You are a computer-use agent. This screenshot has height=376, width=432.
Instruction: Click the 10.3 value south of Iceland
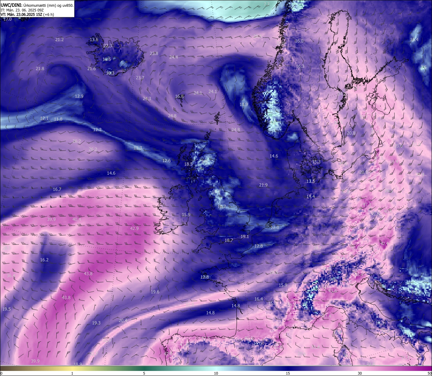point(110,73)
